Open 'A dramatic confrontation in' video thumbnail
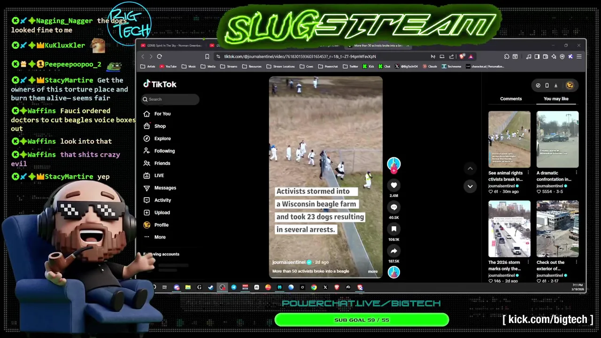 pos(558,139)
